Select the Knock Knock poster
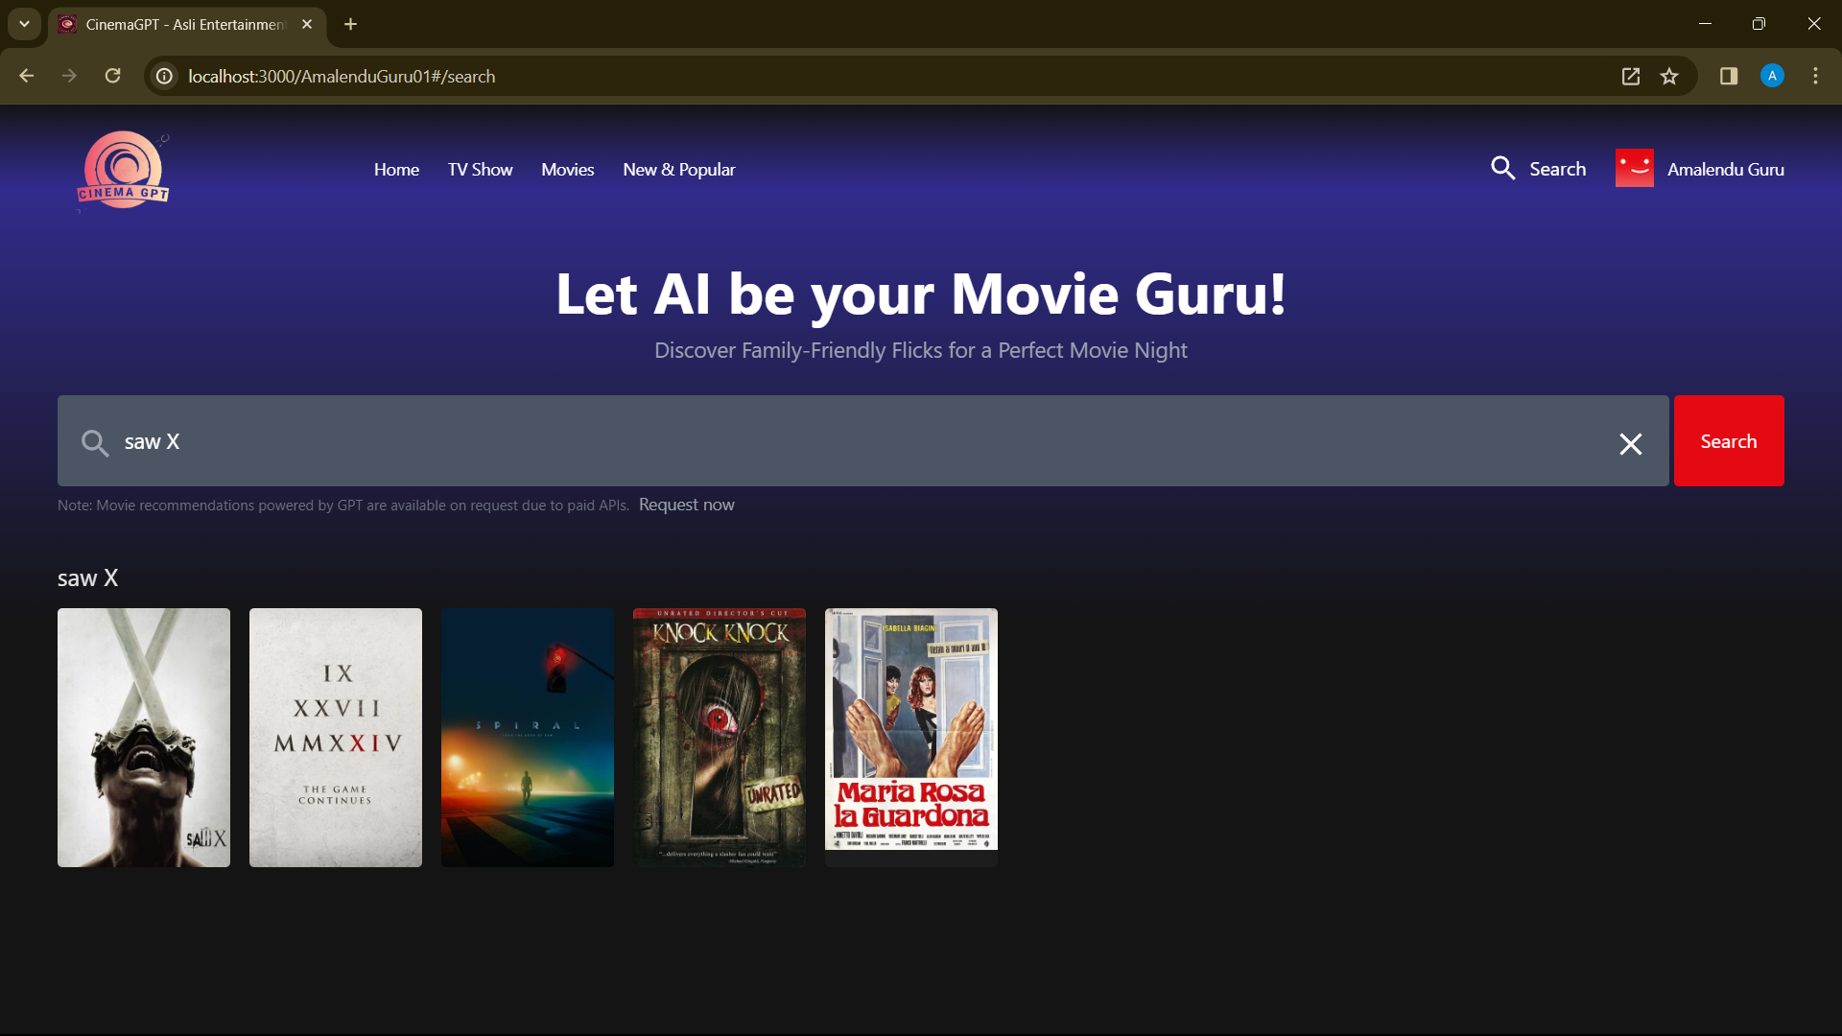 (x=720, y=737)
